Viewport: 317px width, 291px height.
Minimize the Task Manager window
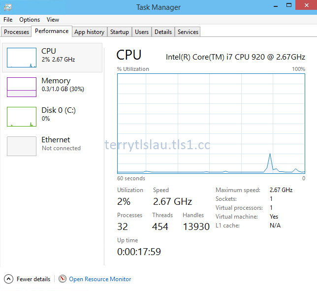276,5
